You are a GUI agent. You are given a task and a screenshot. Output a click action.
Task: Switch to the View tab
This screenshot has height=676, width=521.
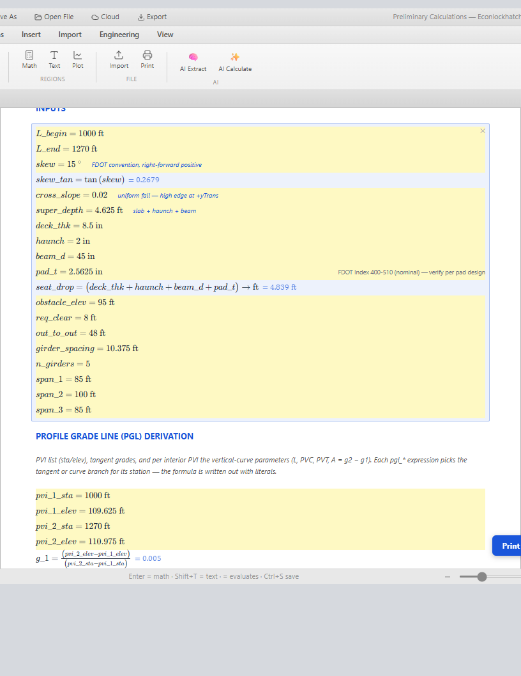(x=165, y=35)
